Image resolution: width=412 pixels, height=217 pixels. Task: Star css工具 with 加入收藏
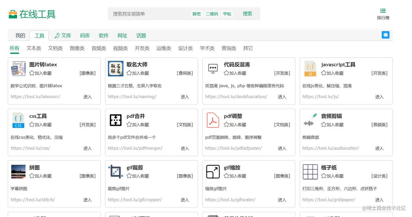(x=40, y=125)
